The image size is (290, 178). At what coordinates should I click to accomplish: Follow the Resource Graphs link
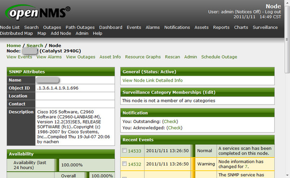click(x=143, y=57)
